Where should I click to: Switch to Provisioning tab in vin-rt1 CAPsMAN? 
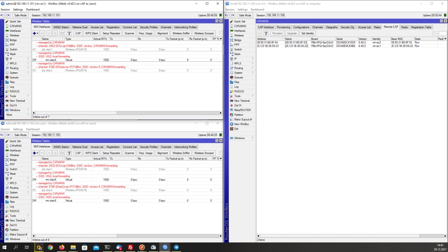coord(283,27)
